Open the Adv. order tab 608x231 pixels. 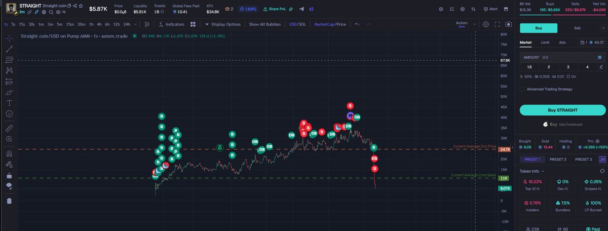(562, 43)
